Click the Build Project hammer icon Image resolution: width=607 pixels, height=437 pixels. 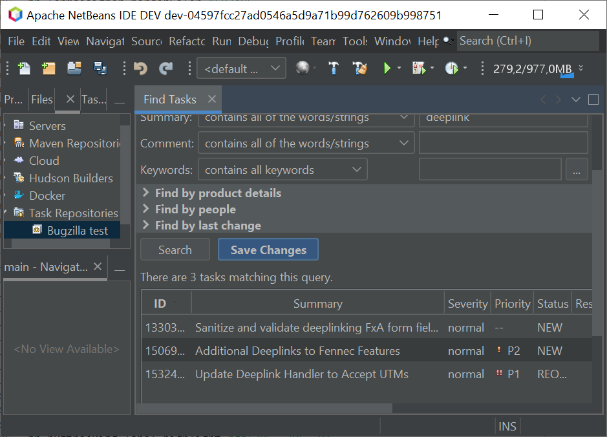334,68
